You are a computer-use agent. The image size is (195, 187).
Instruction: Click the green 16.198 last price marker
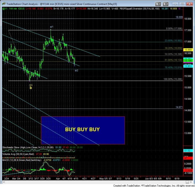coord(188,61)
